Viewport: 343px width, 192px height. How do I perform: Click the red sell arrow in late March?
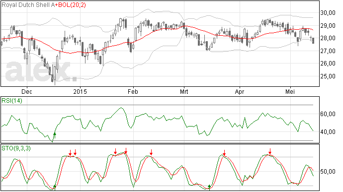tap(224, 153)
